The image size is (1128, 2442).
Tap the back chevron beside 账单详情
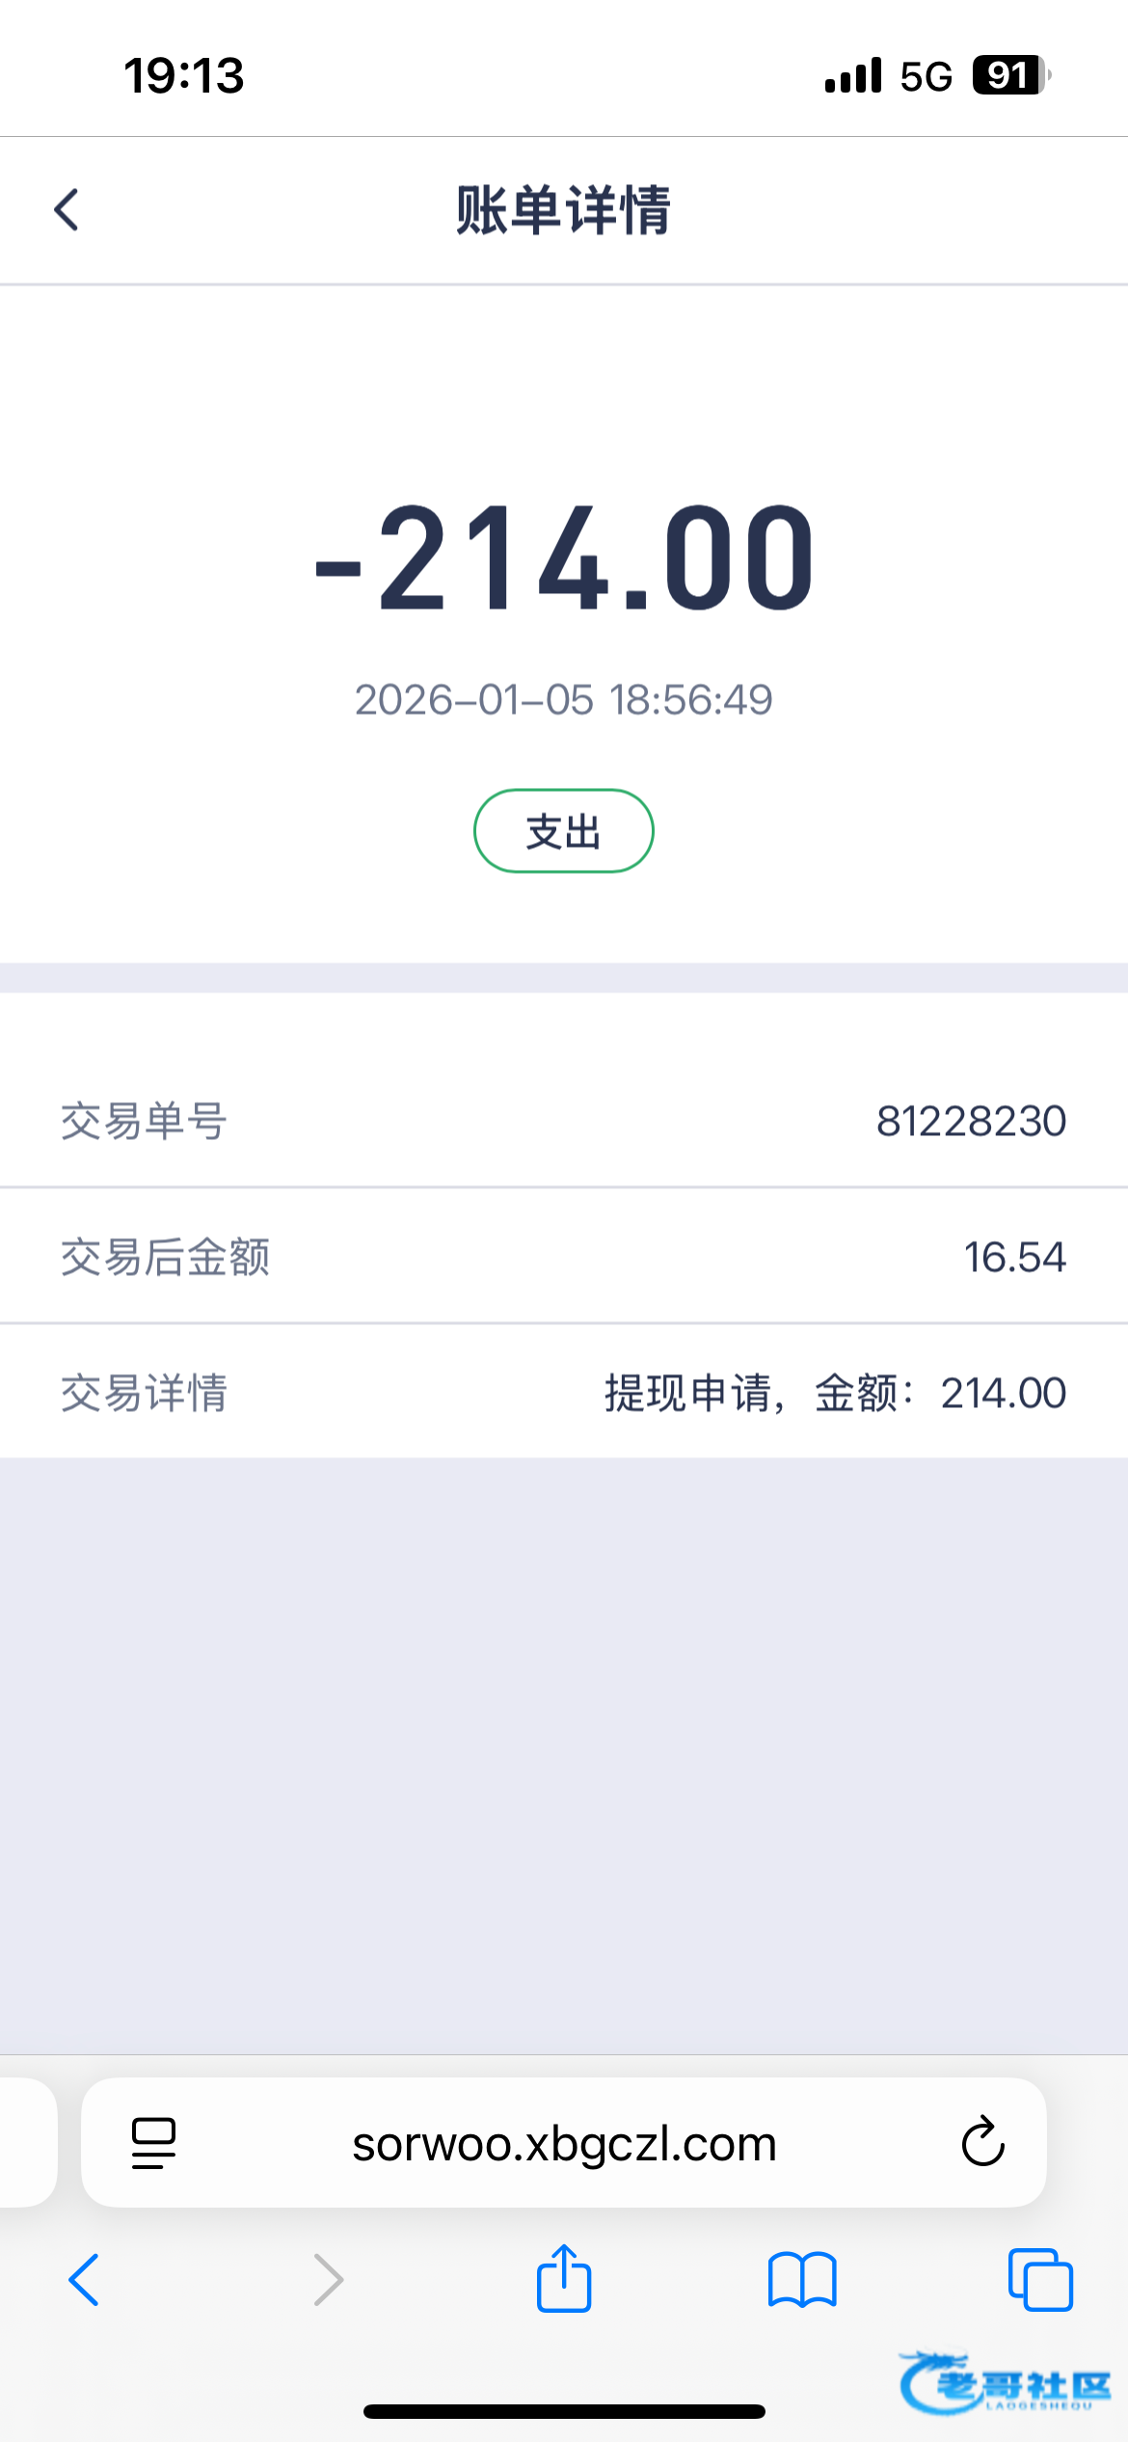[x=66, y=209]
